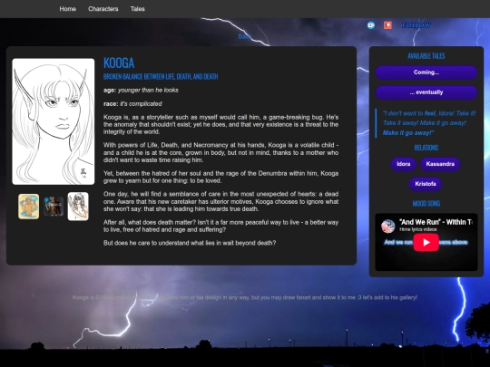The height and width of the screenshot is (367, 490).
Task: Select the yellow-background gallery thumbnail
Action: point(28,207)
